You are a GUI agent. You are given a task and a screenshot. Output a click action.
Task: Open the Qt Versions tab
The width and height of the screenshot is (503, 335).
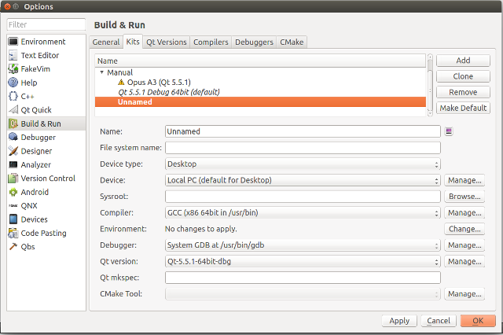166,42
